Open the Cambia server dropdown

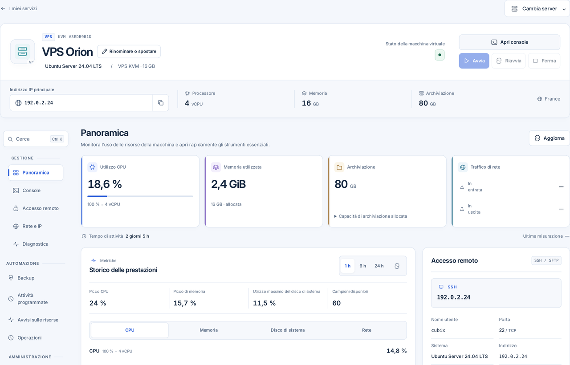[537, 8]
